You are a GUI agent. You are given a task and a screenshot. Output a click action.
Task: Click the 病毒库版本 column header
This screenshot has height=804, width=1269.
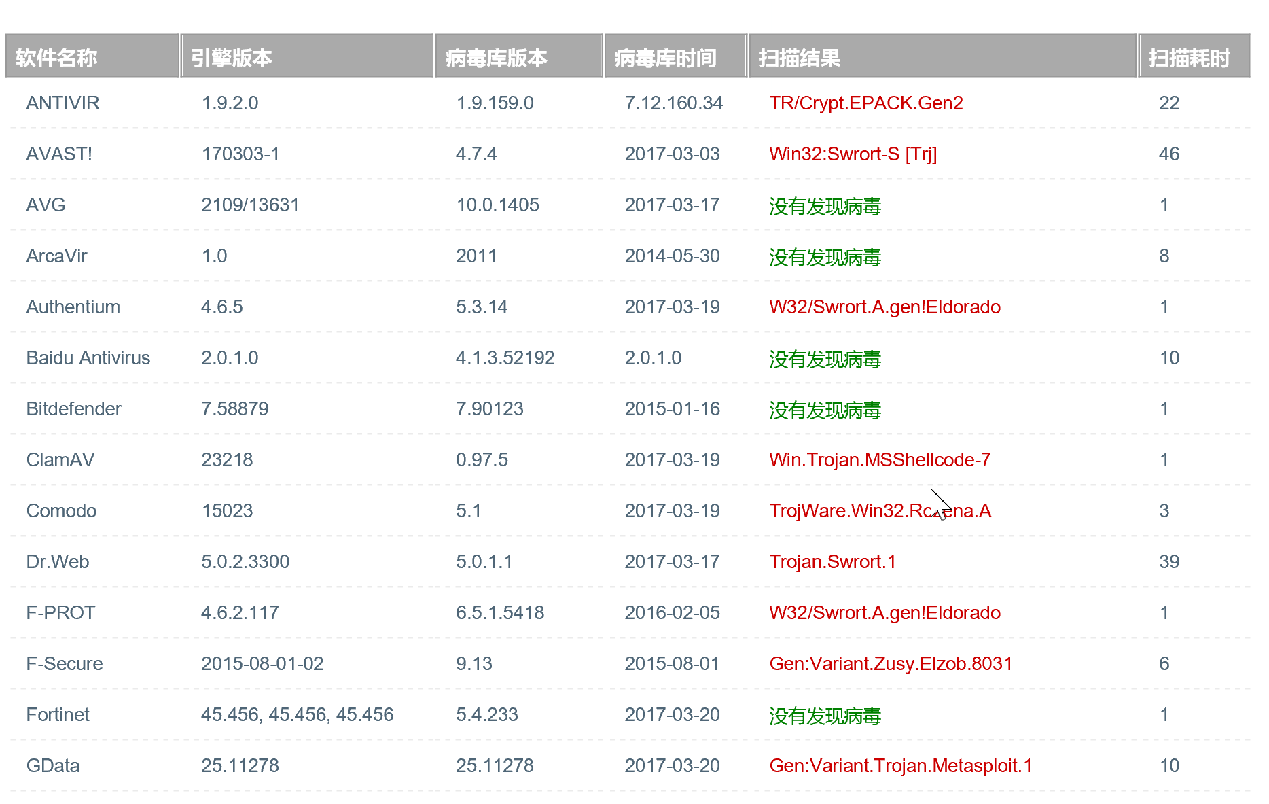click(519, 56)
